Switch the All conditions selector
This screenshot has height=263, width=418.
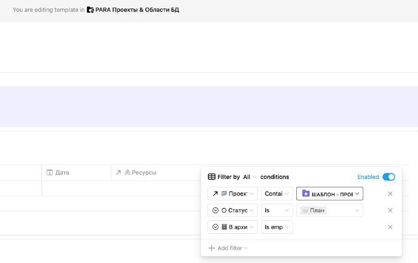click(250, 177)
